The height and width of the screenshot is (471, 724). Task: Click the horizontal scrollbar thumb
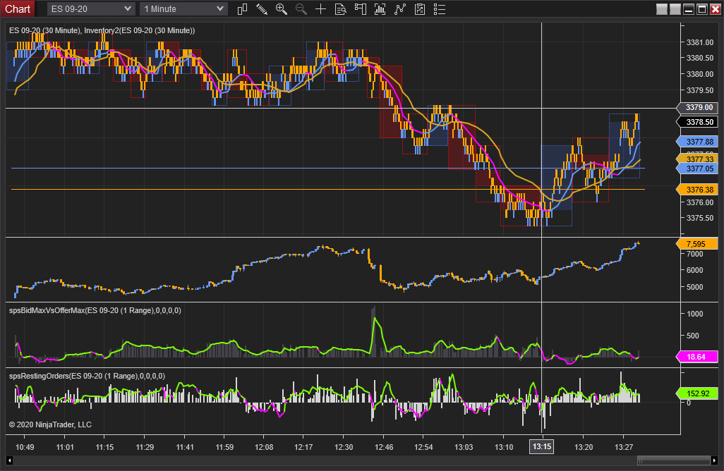pyautogui.click(x=674, y=460)
